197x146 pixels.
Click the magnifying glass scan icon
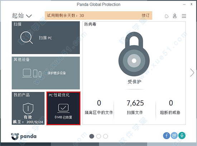click(27, 38)
